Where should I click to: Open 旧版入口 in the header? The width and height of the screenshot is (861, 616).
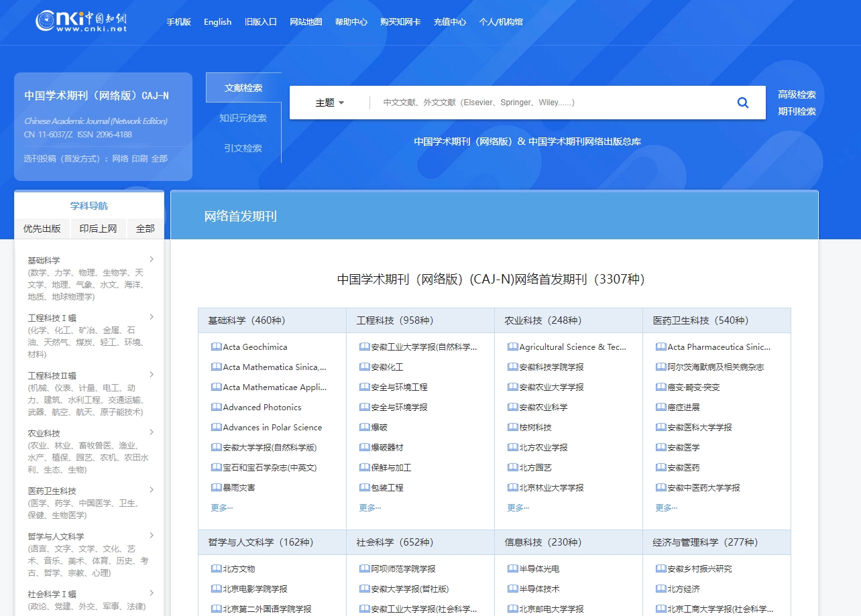coord(261,21)
